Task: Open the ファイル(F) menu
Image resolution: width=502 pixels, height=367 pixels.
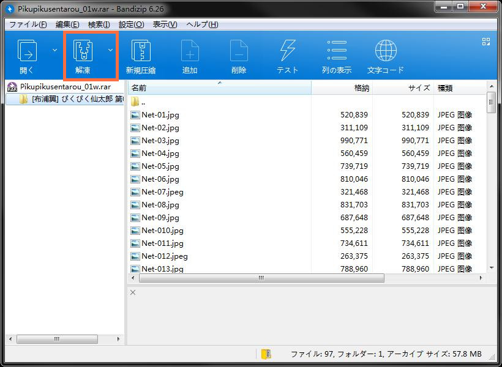Action: click(28, 24)
